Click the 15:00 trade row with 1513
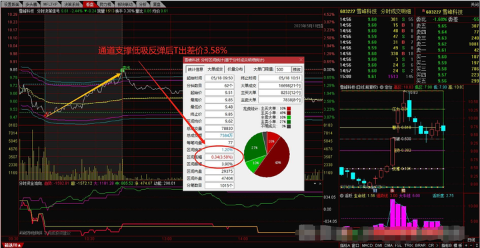This screenshot has height=248, width=480. (x=377, y=77)
